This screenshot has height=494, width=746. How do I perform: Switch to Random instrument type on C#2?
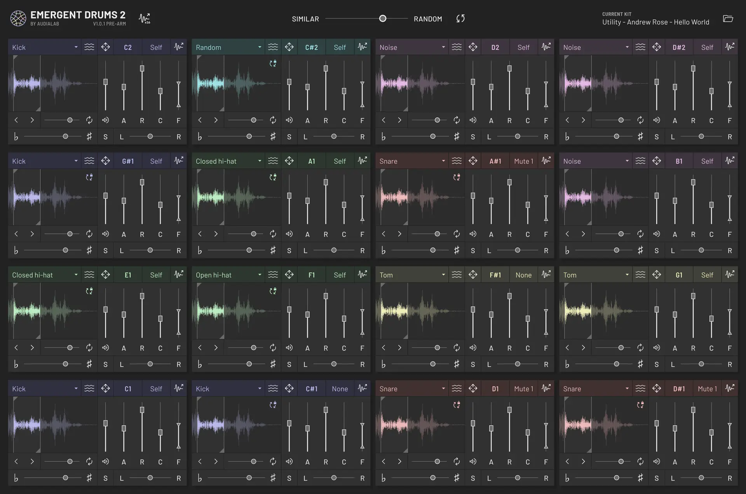click(x=227, y=47)
